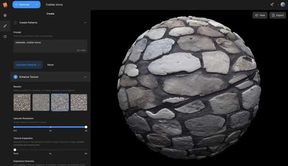Screen dimensions: 288x166
Task: Select the third highlighted pattern thumbnail
Action: [60, 102]
